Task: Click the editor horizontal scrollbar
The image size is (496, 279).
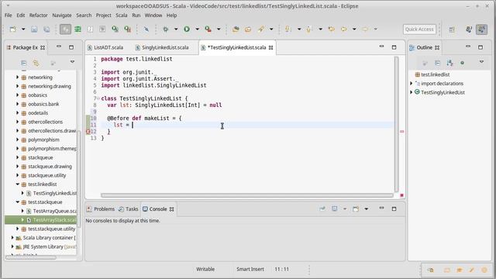Action: tap(246, 195)
